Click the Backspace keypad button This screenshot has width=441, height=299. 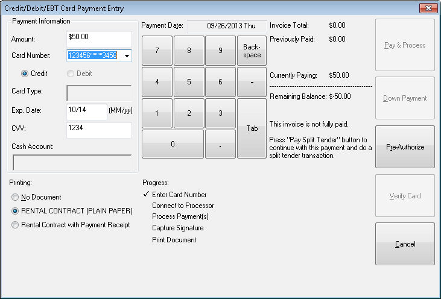(x=252, y=51)
